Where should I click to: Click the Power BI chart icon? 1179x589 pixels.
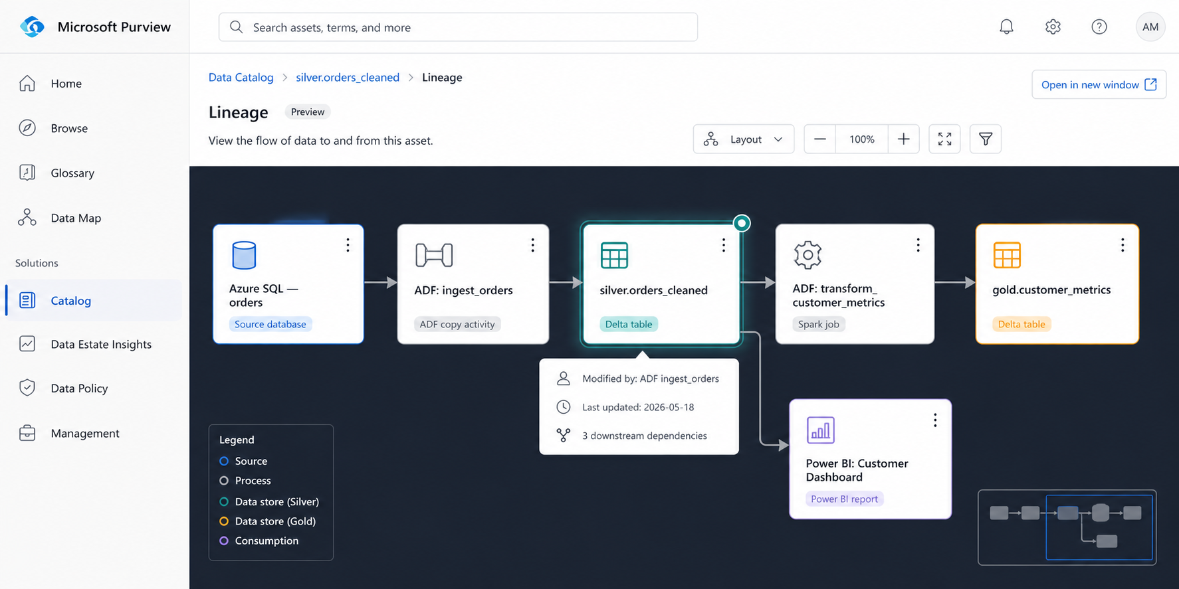coord(820,430)
